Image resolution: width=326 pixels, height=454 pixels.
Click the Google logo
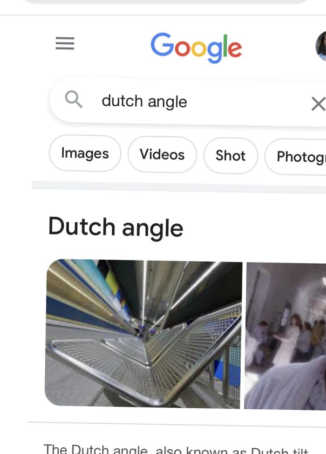[196, 48]
